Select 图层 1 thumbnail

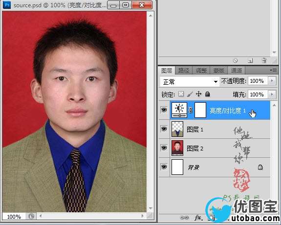point(177,129)
